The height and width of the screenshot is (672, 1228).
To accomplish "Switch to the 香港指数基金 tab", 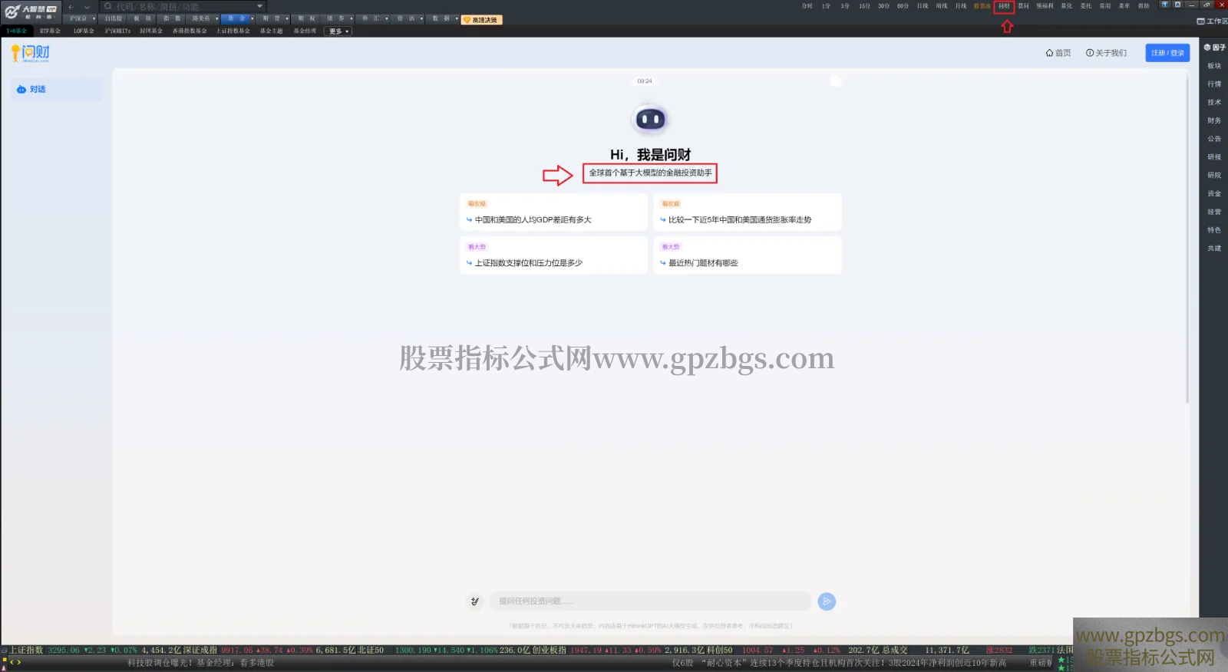I will click(190, 31).
